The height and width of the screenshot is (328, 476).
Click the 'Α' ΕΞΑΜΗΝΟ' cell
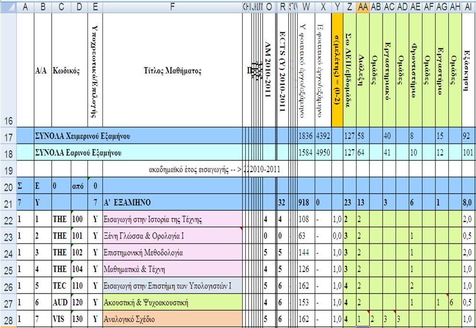pos(172,202)
